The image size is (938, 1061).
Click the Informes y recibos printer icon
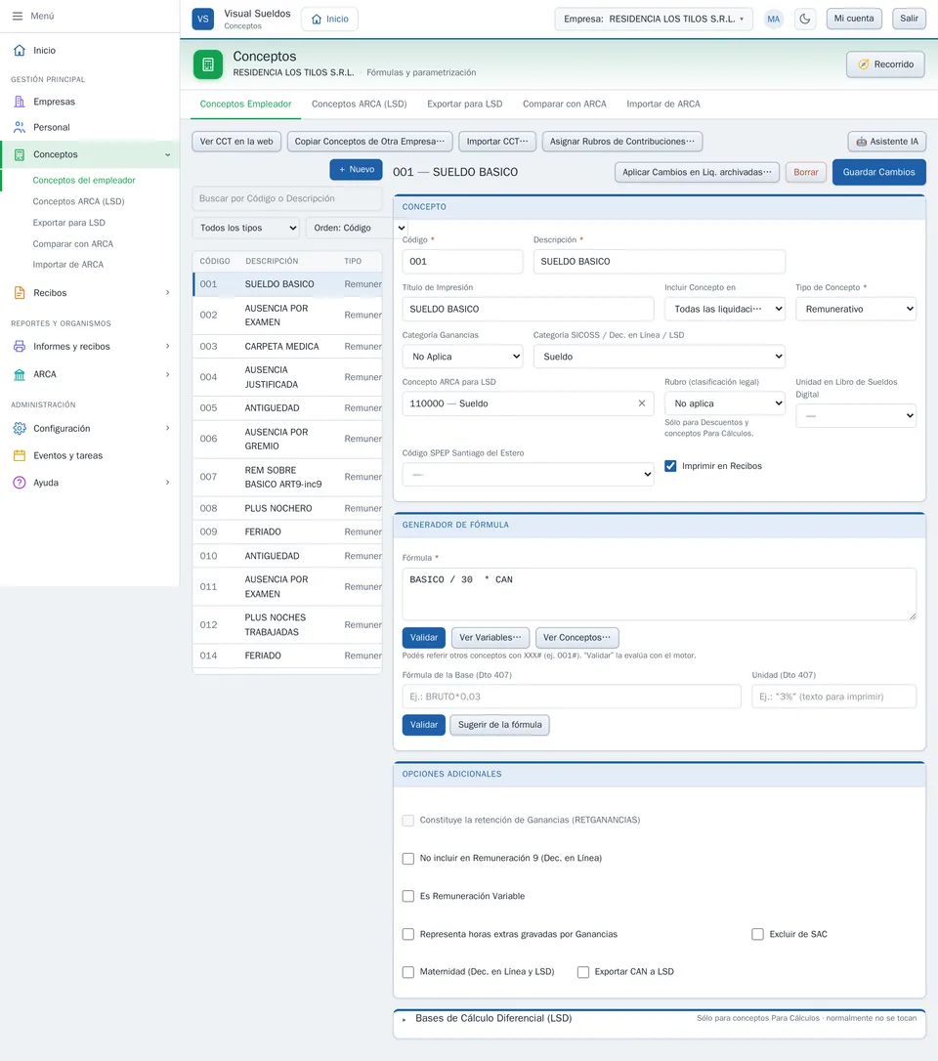click(x=20, y=347)
